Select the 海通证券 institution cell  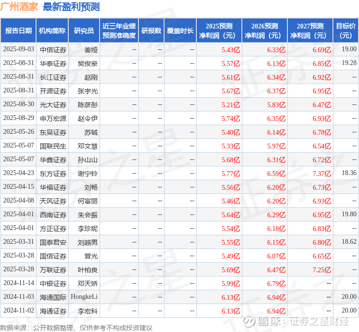53,311
